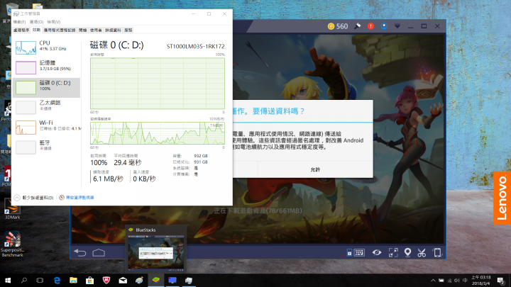This screenshot has height=287, width=511.
Task: Click BlueStacks fullscreen icon
Action: 393,252
